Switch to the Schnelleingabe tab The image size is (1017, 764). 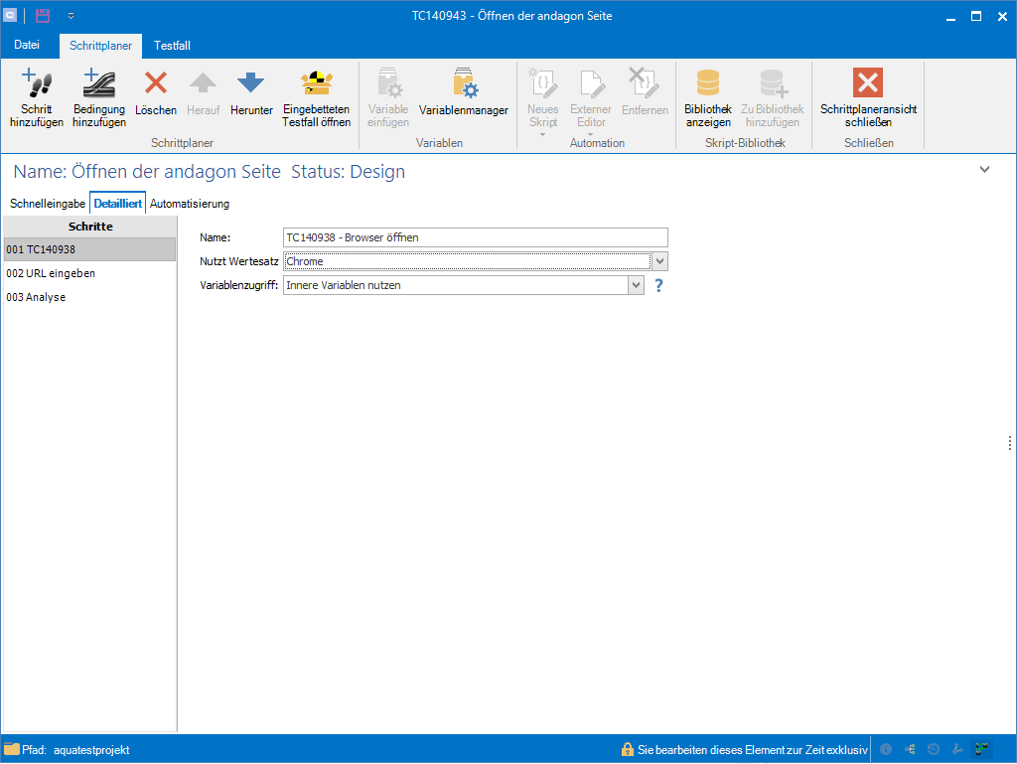coord(48,204)
